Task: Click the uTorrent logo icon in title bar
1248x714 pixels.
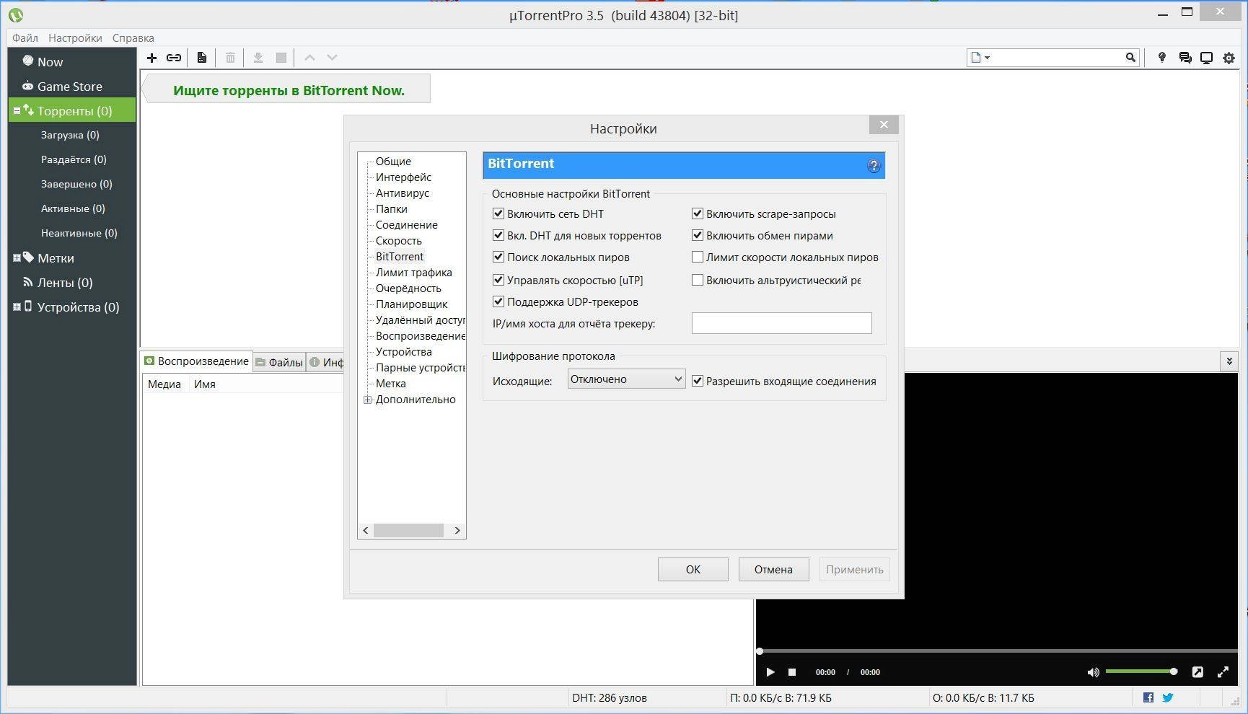Action: [x=14, y=14]
